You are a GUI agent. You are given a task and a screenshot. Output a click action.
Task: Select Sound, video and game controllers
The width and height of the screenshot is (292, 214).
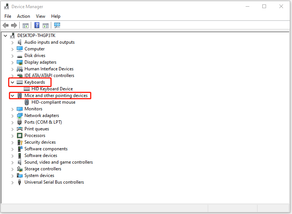click(58, 162)
